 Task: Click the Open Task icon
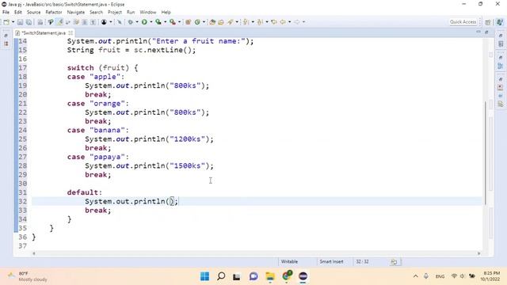[x=221, y=22]
